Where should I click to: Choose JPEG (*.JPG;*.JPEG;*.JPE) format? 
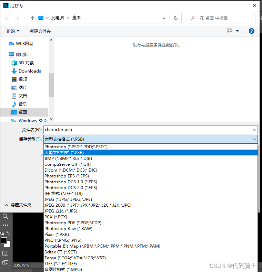pyautogui.click(x=151, y=199)
